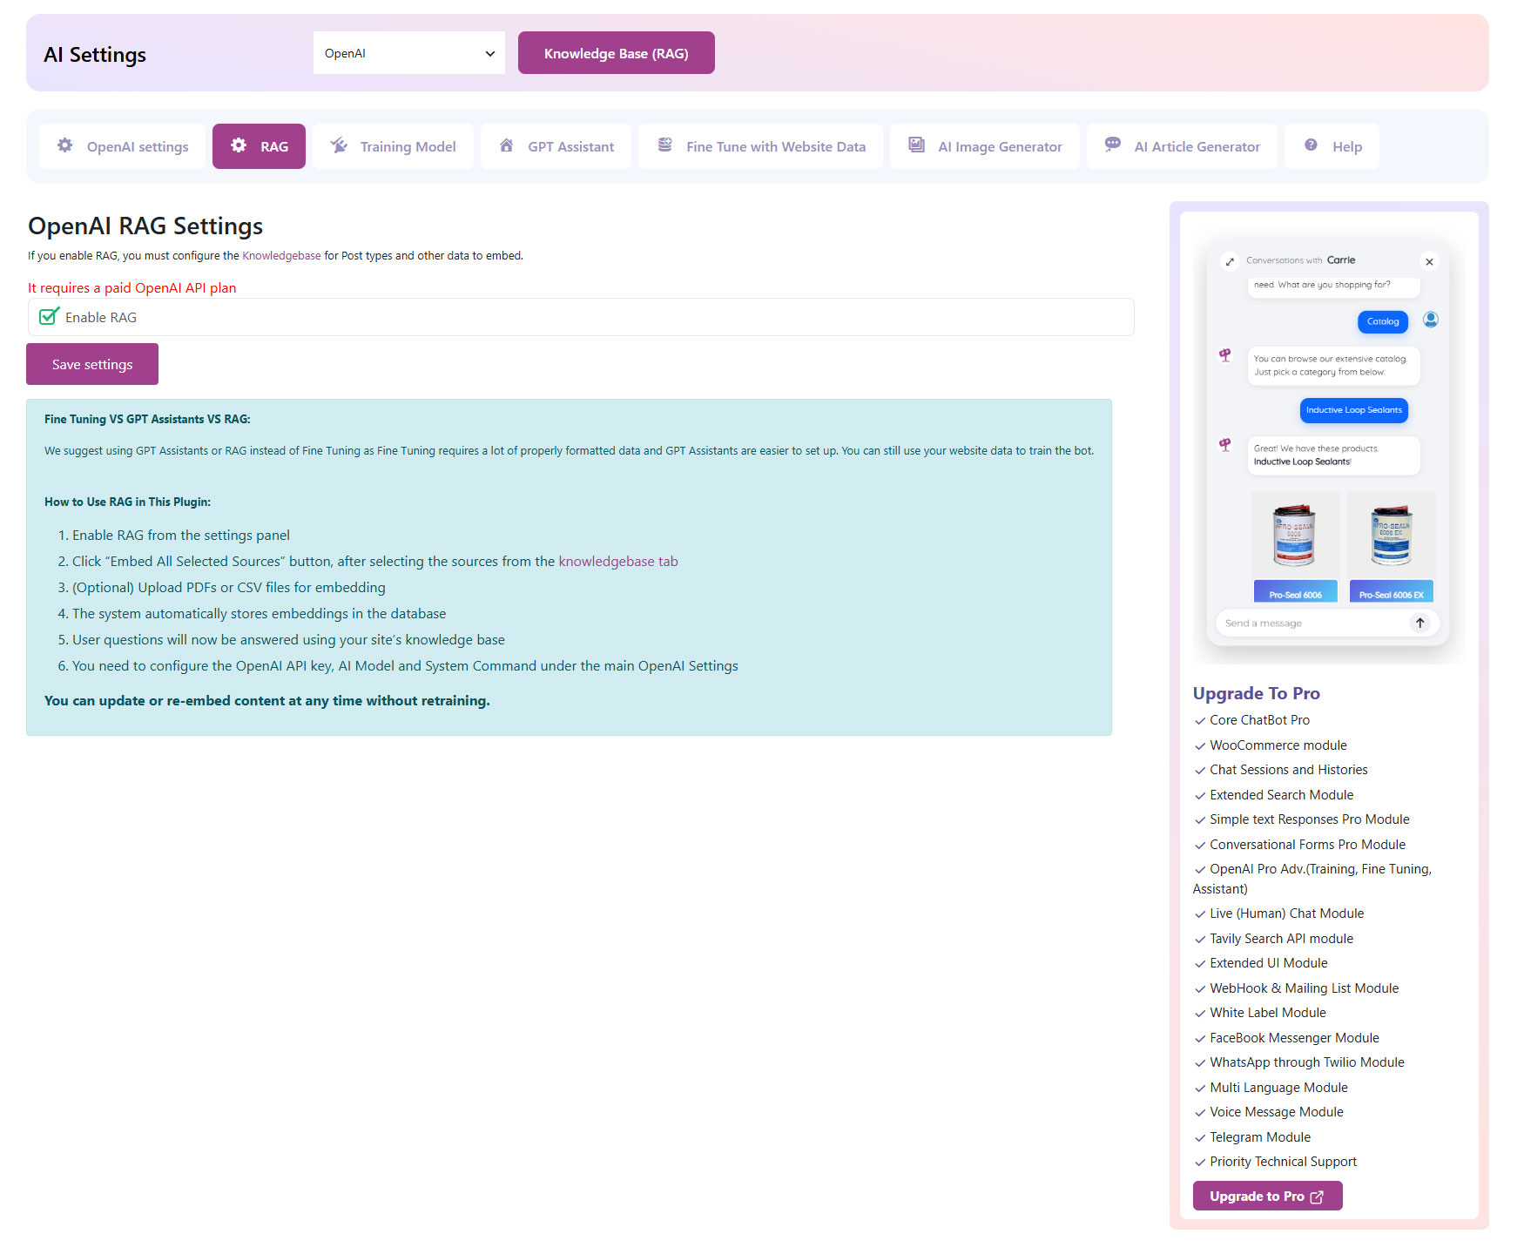Screen dimensions: 1524x1254
Task: Click the database icon on Fine Tune tab
Action: point(664,145)
